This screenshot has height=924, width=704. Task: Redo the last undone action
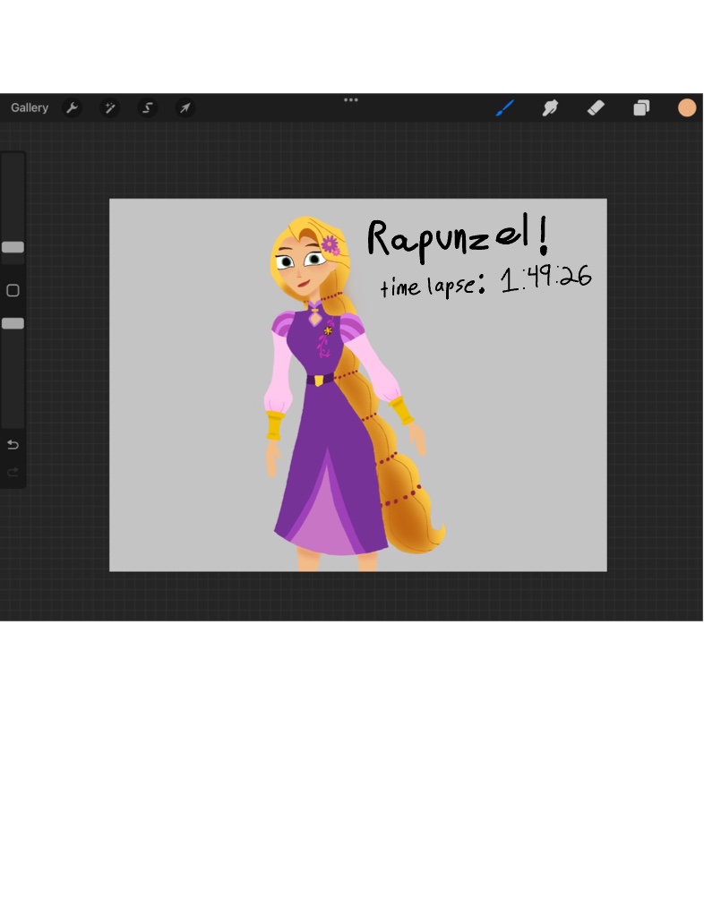coord(13,472)
